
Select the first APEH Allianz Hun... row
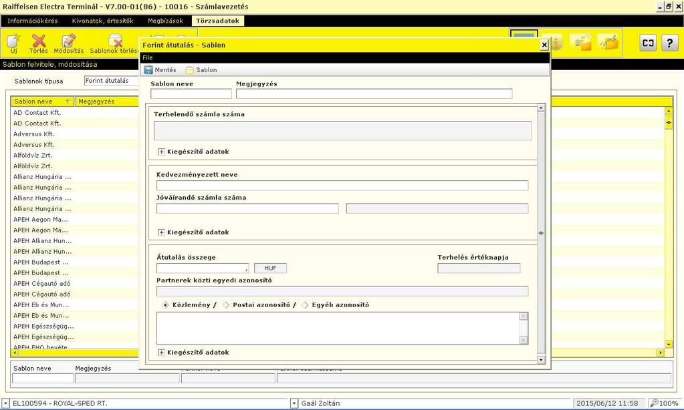(75, 240)
